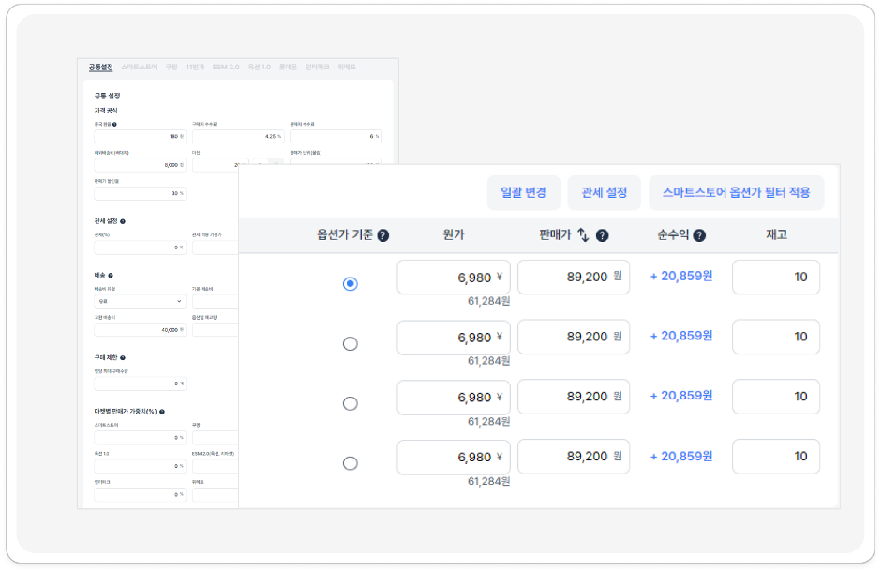Click the first row 원가 input field

(x=453, y=277)
